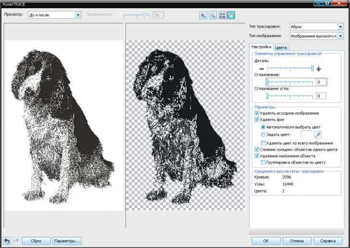Select the pan hand tool
The image size is (350, 248).
(231, 15)
